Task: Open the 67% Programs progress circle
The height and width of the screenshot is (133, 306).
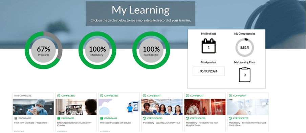Action: (44, 50)
